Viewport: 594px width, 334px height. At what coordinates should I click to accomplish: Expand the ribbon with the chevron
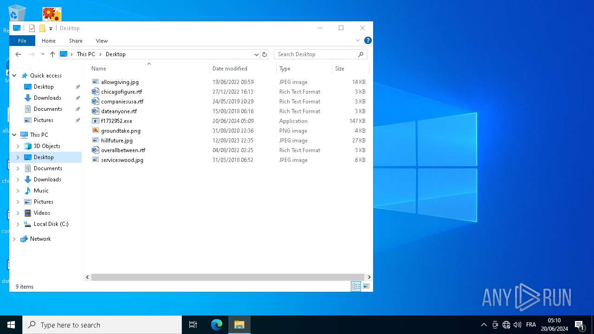(358, 41)
